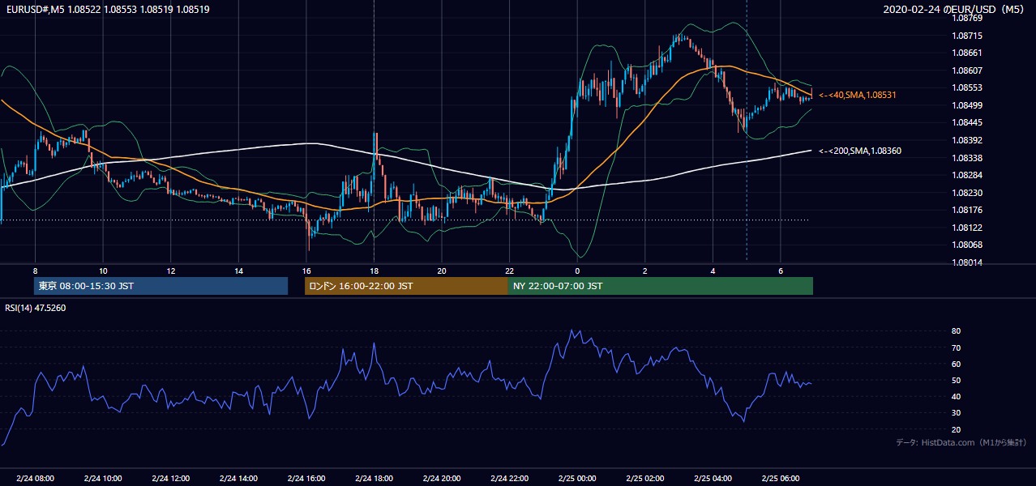The height and width of the screenshot is (486, 1036).
Task: Click price axis value 1.08445
Action: 969,122
